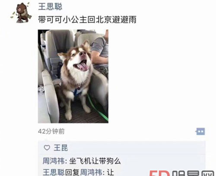Select the caption 带可可小公主回北京避避雨
The height and width of the screenshot is (176, 216).
click(87, 19)
